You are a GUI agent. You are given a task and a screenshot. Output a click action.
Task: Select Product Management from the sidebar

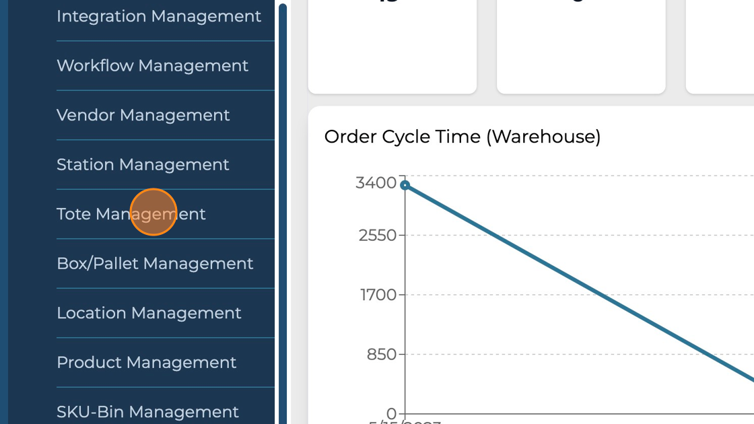point(147,363)
